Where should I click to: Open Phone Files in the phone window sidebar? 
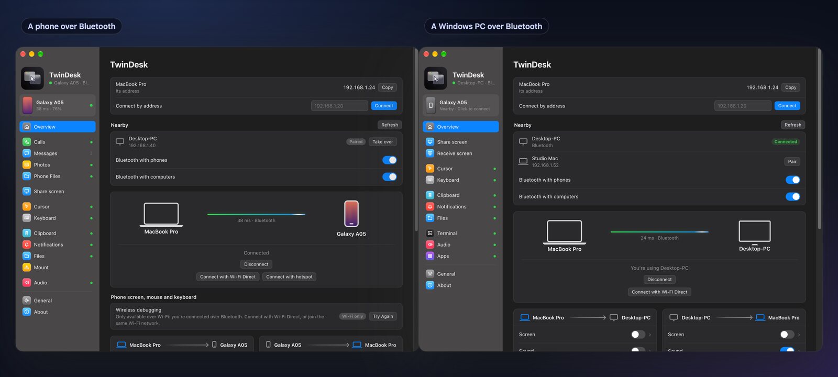tap(58, 176)
